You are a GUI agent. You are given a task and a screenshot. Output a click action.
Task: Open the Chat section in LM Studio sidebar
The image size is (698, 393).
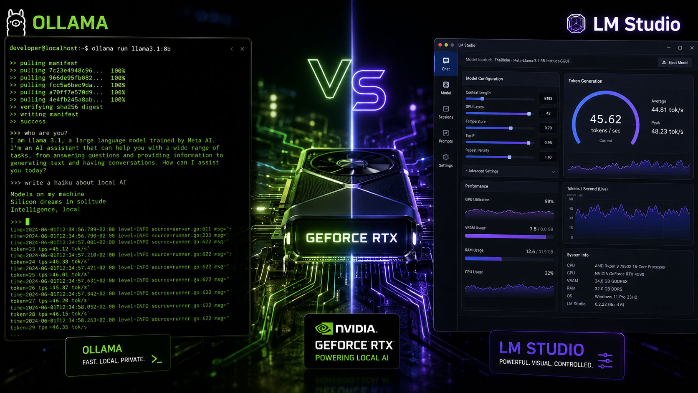[x=446, y=64]
